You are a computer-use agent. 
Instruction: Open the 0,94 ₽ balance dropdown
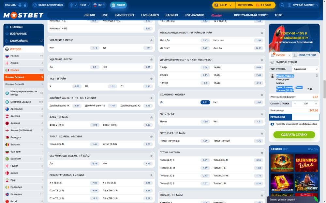(224, 5)
